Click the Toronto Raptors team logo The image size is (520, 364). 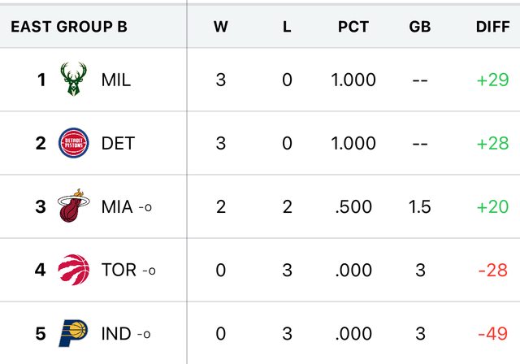coord(74,270)
